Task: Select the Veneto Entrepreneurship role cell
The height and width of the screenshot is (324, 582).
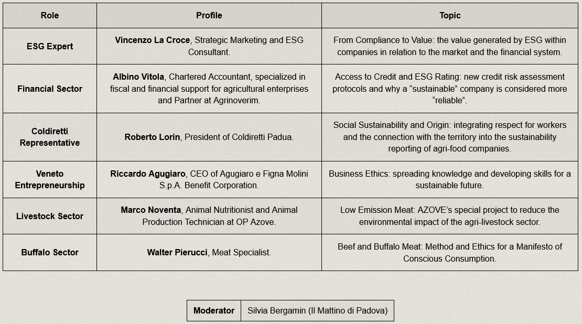Action: (x=50, y=180)
